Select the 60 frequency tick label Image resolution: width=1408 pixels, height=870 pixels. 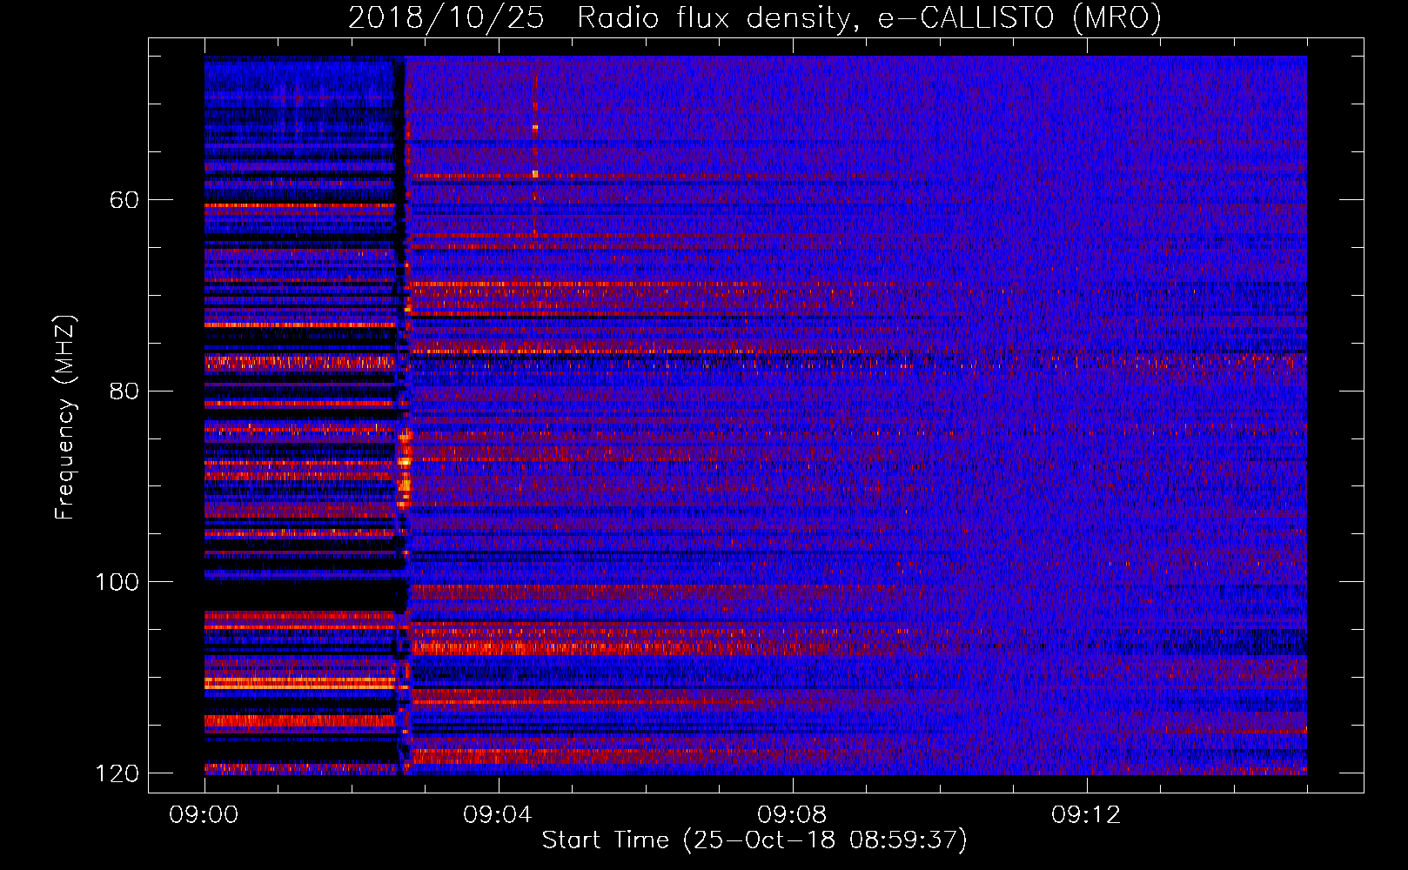point(124,200)
